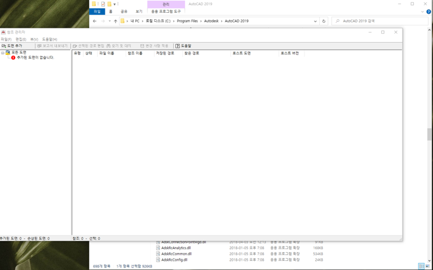
Task: Click the 도면 추가 toolbar button
Action: tap(12, 46)
